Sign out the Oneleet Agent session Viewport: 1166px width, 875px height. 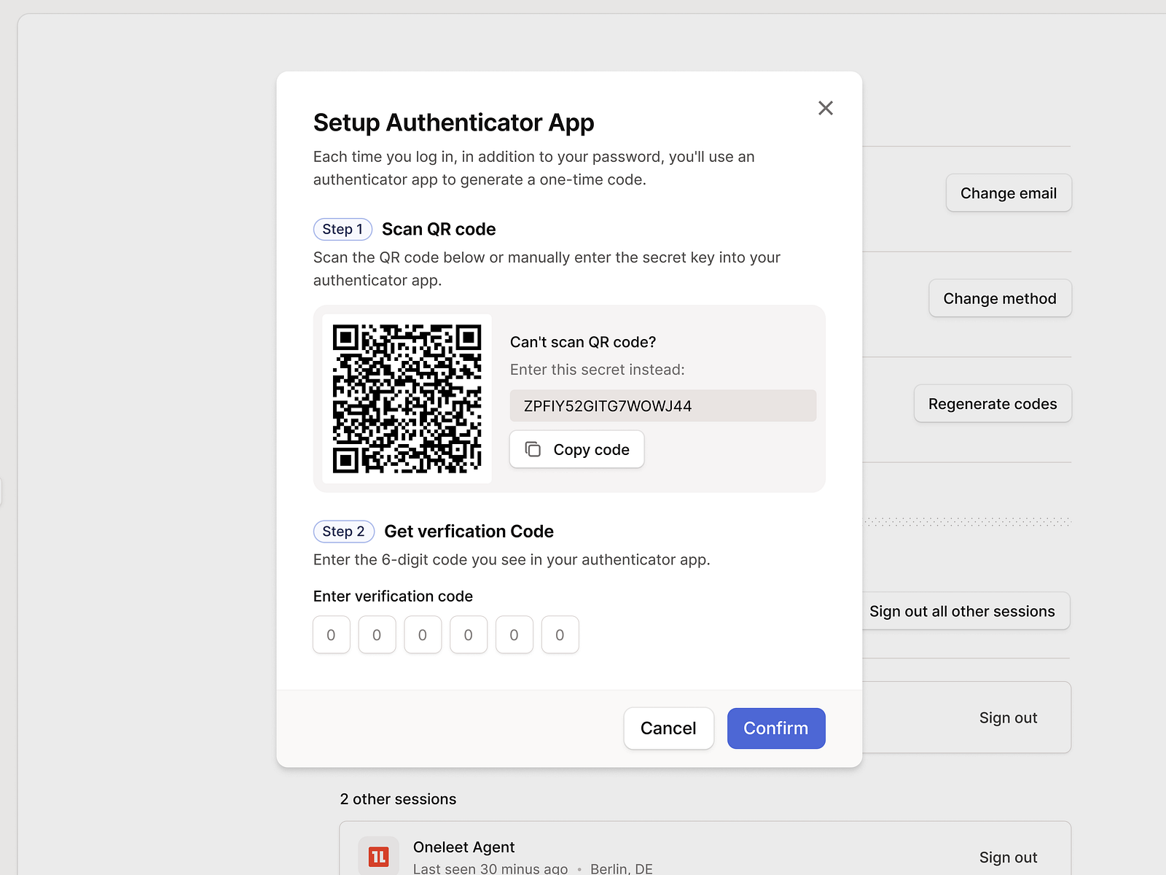tap(1008, 857)
